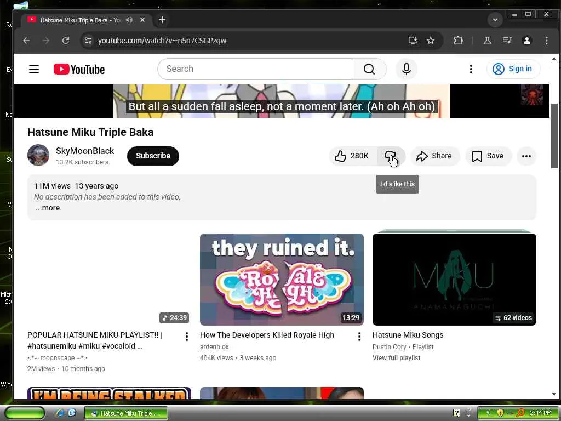Focus the YouTube Search field
The image size is (561, 421).
(255, 69)
